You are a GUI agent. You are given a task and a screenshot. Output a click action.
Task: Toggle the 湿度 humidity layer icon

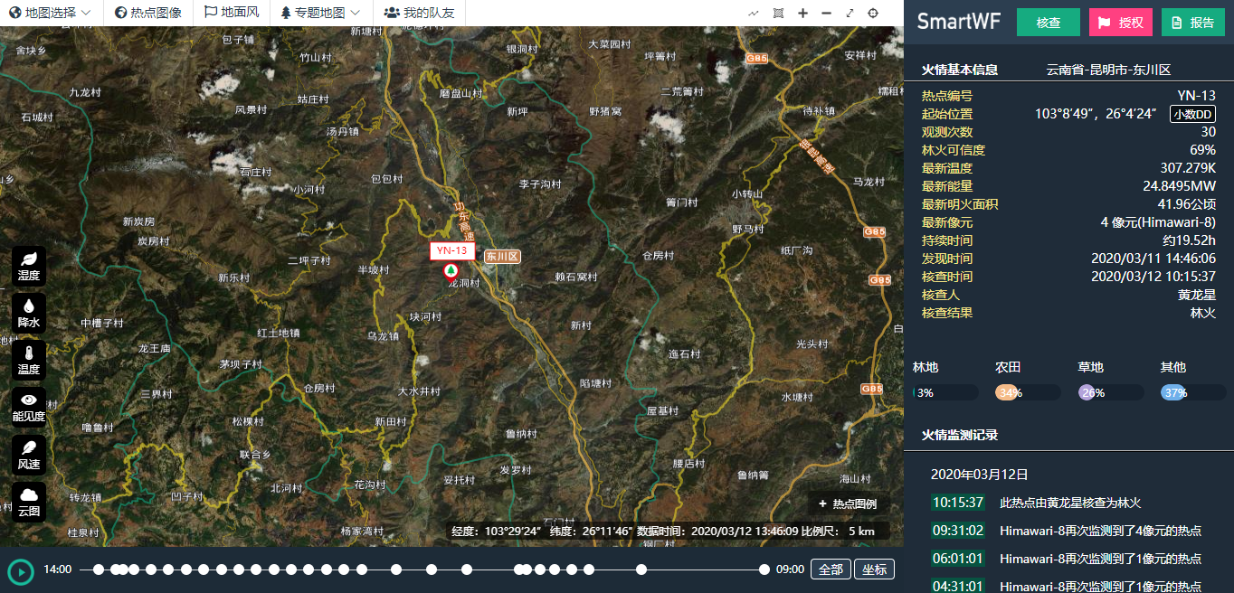[x=29, y=265]
